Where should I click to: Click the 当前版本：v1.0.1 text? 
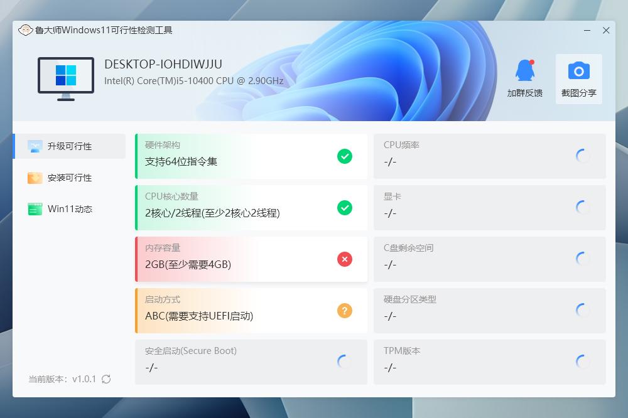(62, 379)
